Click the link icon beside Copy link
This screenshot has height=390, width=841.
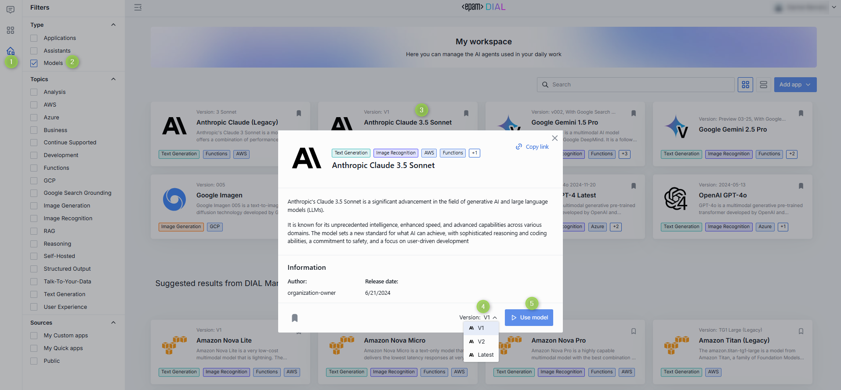519,147
